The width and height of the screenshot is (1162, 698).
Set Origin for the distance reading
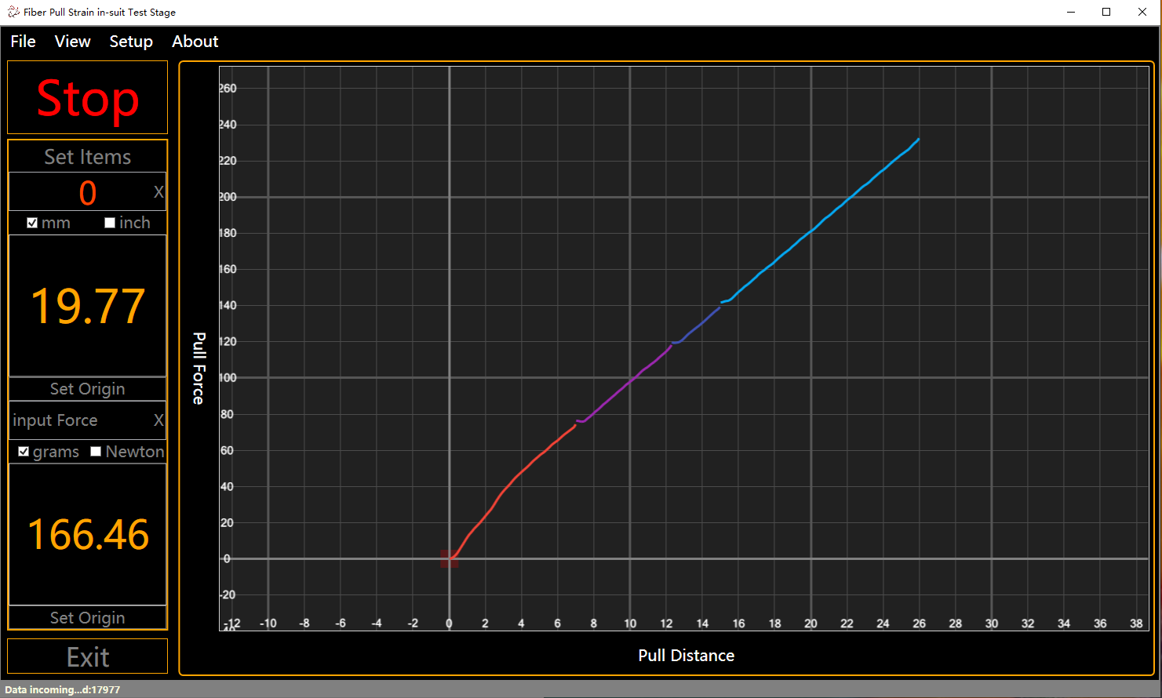pyautogui.click(x=88, y=389)
